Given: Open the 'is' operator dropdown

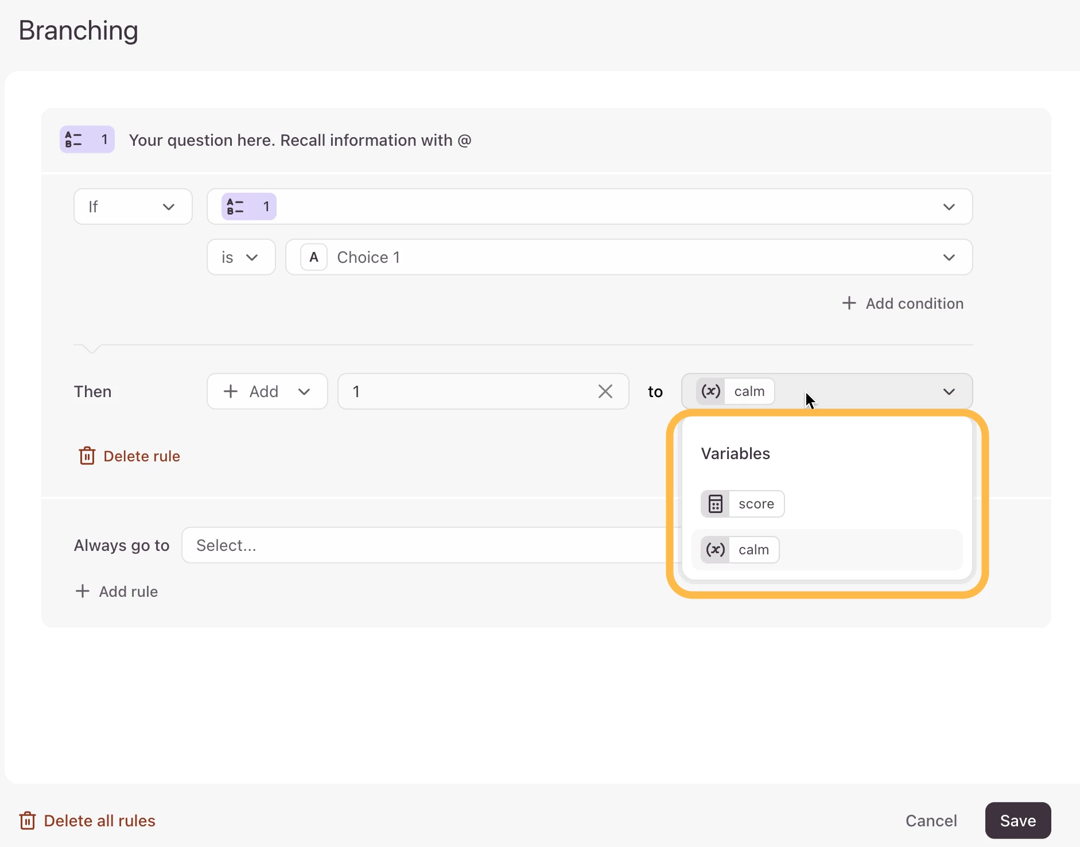Looking at the screenshot, I should (241, 257).
